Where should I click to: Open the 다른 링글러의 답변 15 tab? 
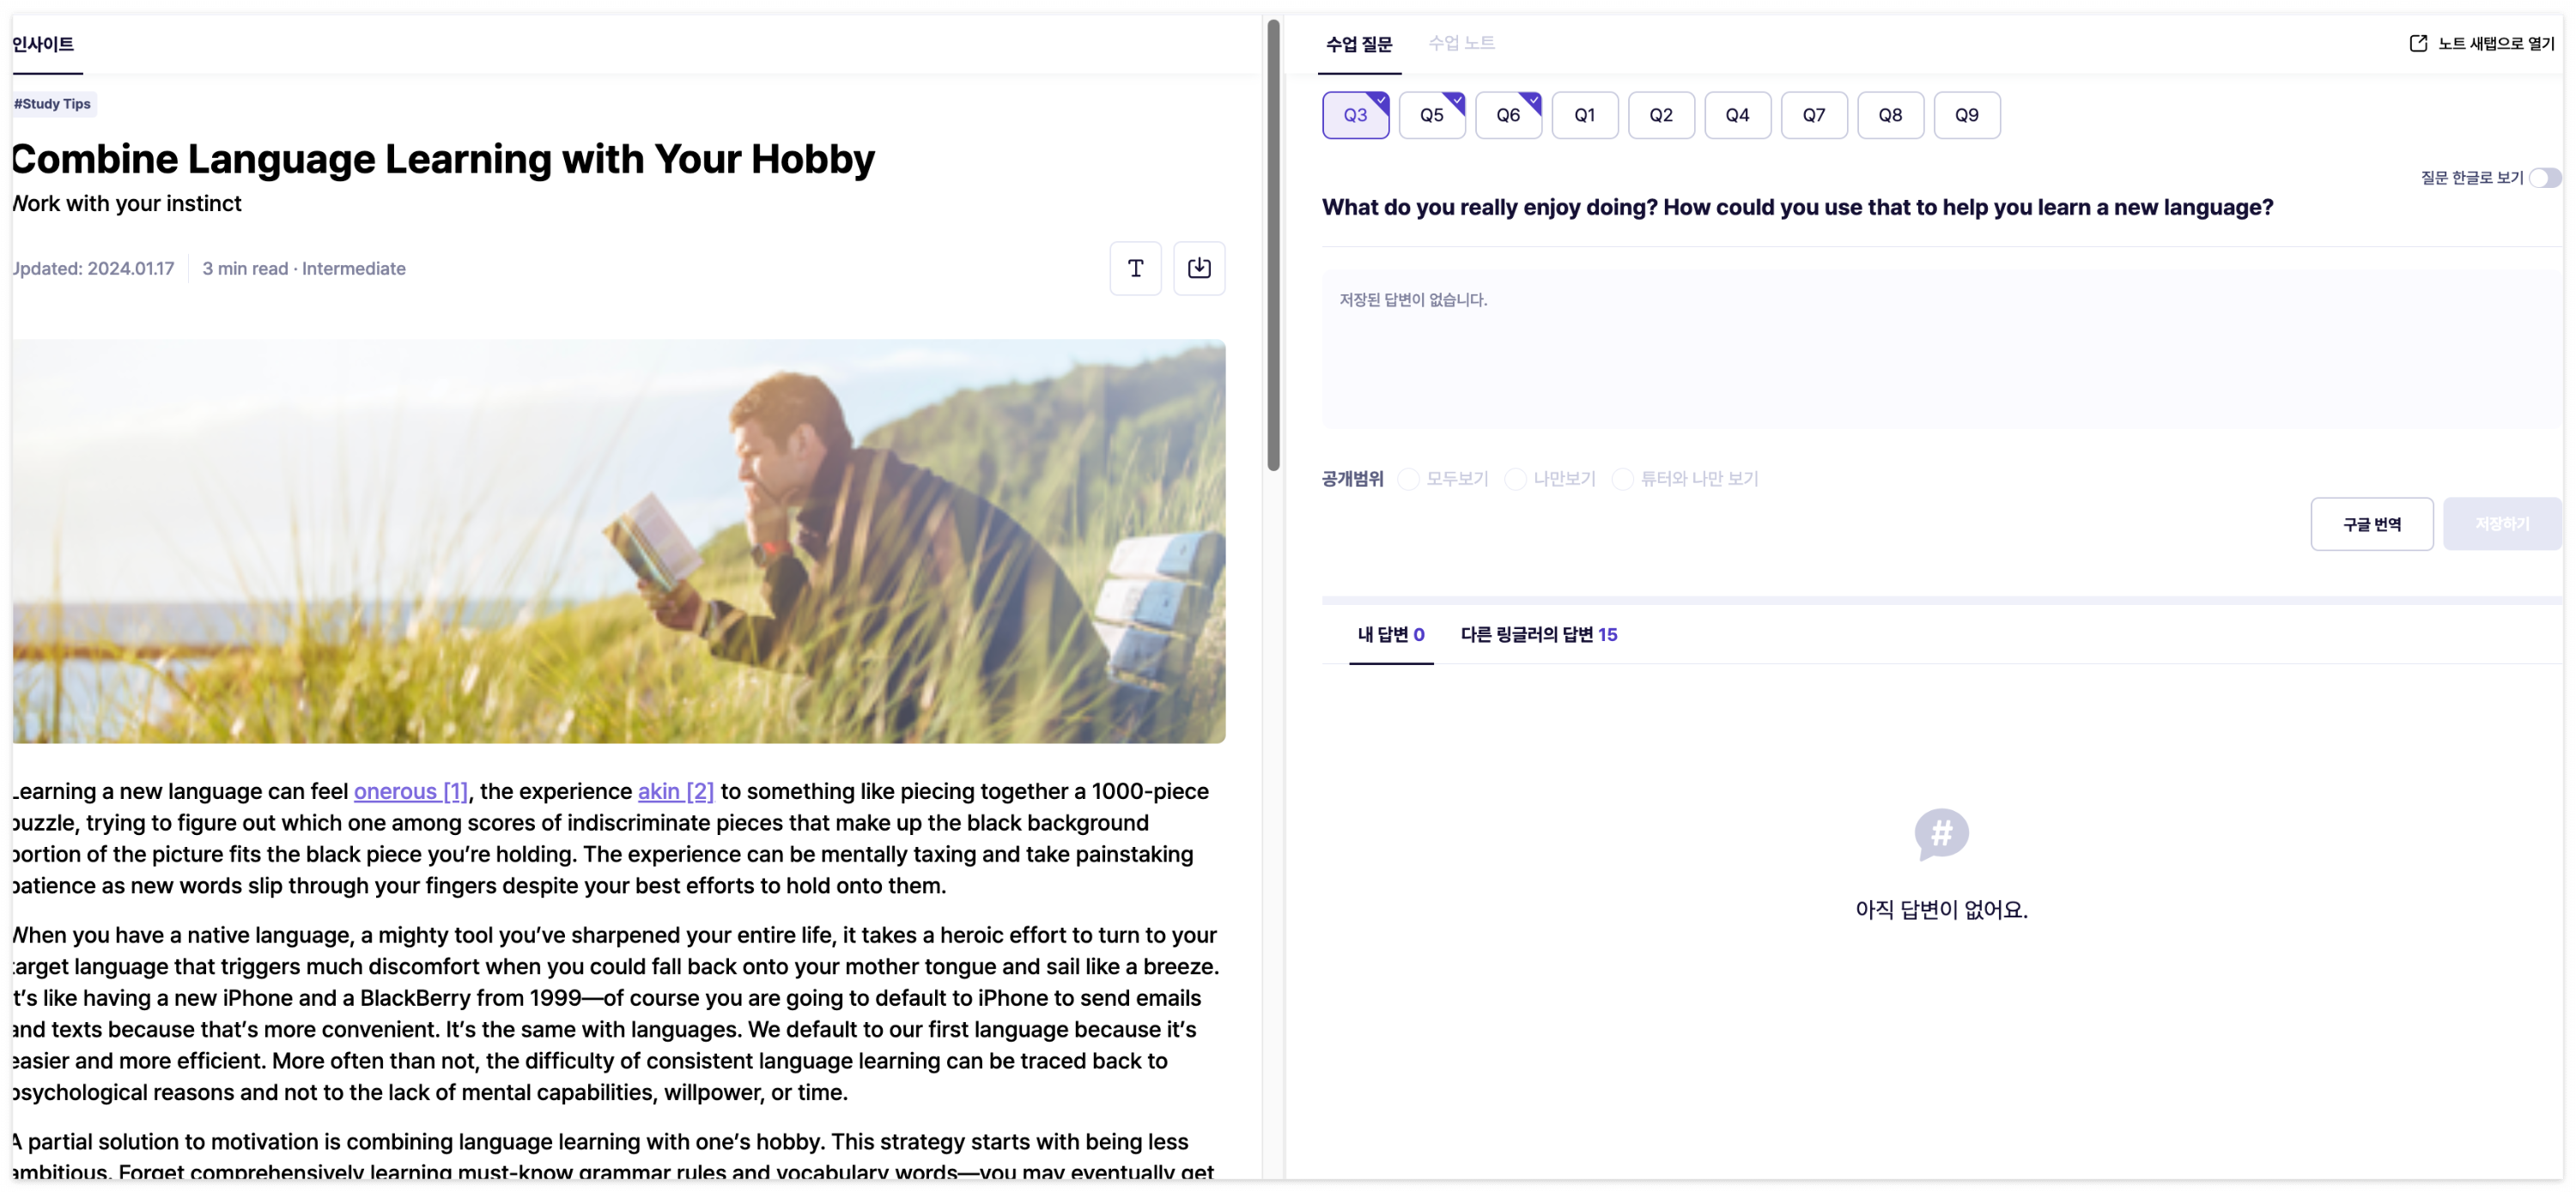pos(1538,634)
